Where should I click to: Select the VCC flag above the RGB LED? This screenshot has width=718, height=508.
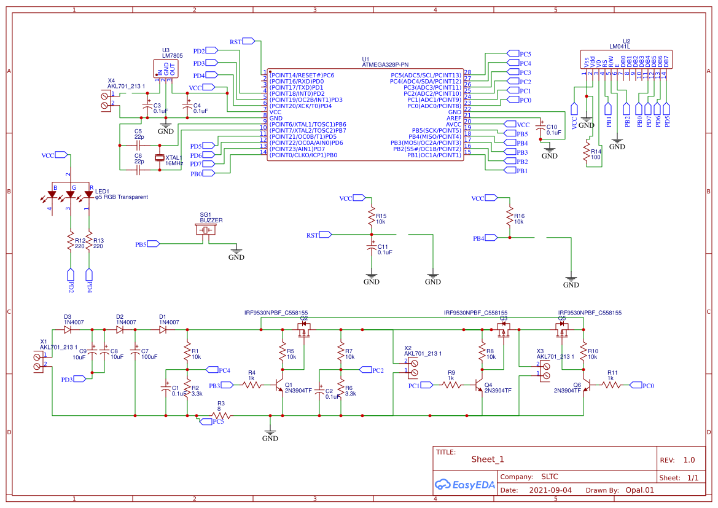55,155
